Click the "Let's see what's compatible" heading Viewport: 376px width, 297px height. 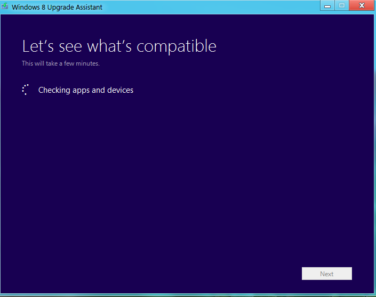point(119,46)
